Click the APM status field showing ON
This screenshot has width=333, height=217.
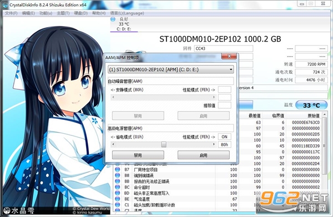tap(224, 137)
